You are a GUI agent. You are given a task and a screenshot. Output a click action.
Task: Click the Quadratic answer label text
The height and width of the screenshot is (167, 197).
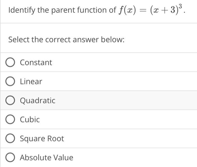37,101
